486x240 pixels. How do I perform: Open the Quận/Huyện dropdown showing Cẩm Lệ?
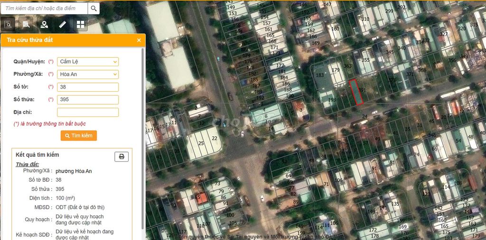pyautogui.click(x=88, y=62)
